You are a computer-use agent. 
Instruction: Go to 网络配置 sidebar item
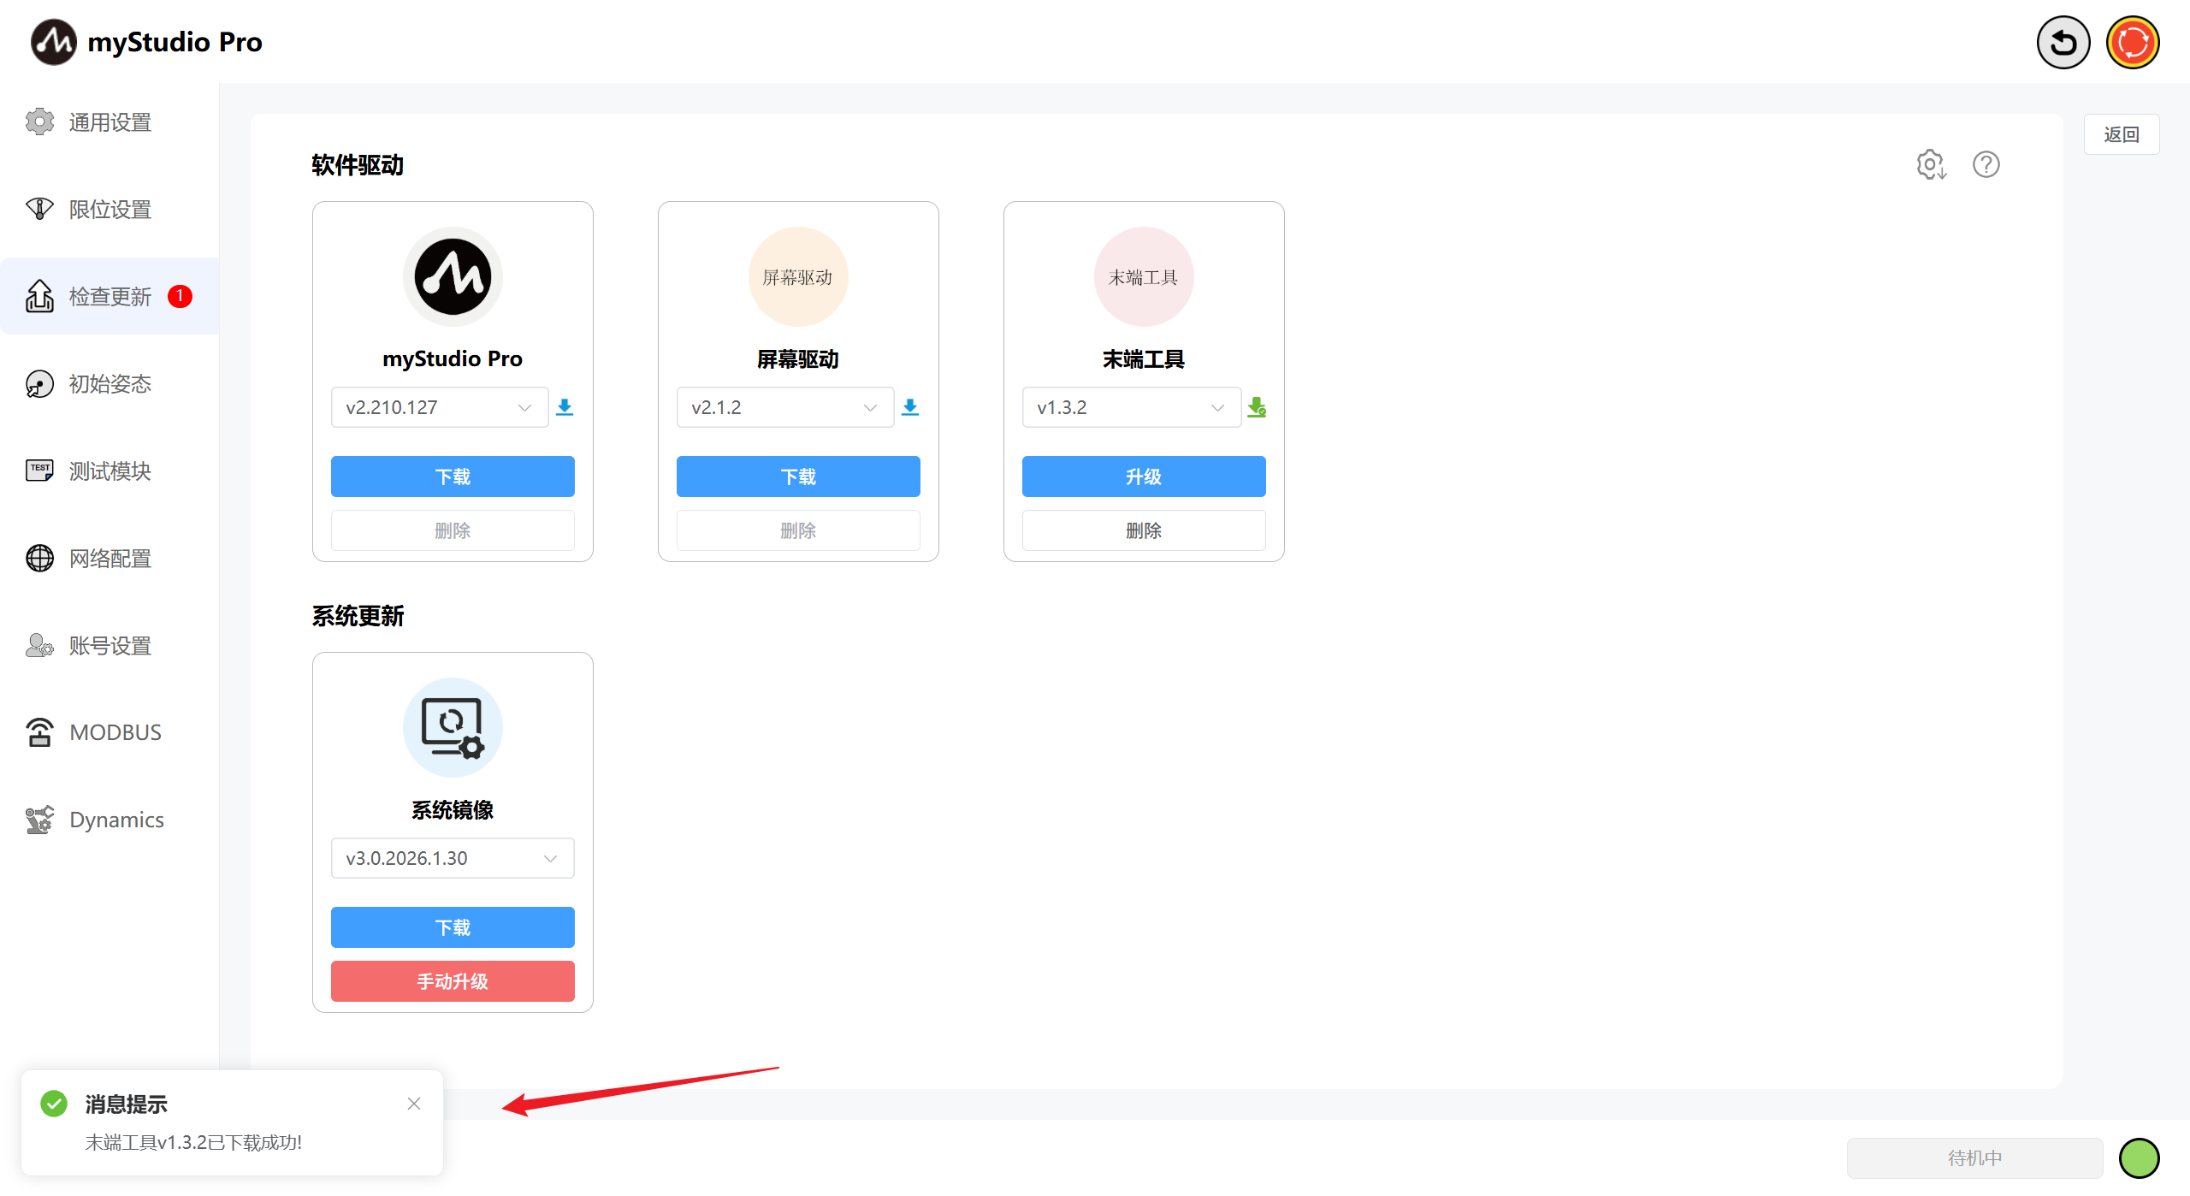(109, 559)
